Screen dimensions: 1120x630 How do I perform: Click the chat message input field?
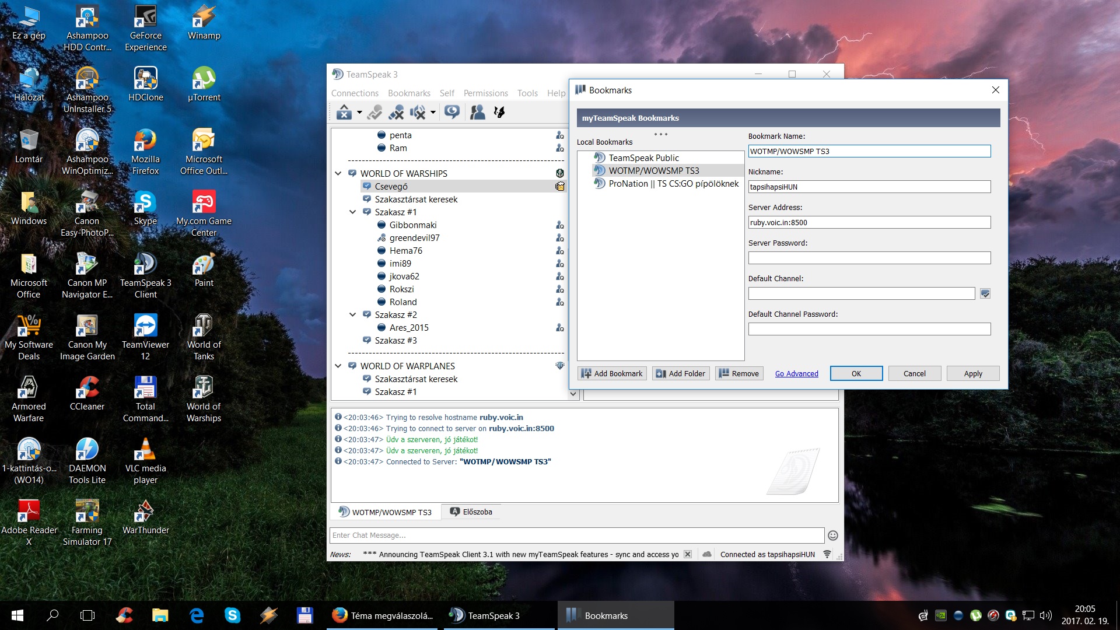(x=577, y=535)
